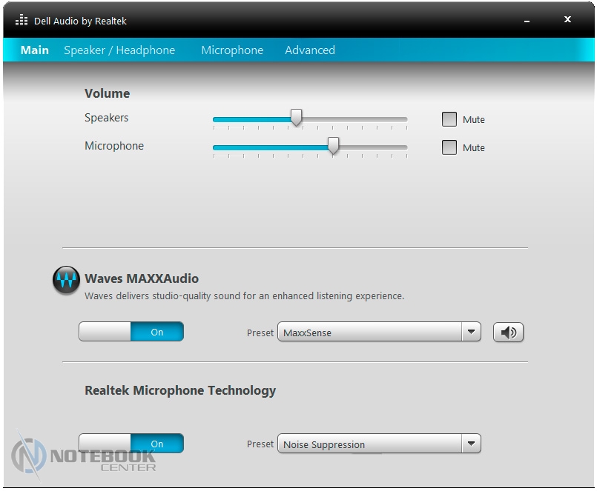
Task: Click the Dell Audio equalizer icon in title bar
Action: (x=22, y=20)
